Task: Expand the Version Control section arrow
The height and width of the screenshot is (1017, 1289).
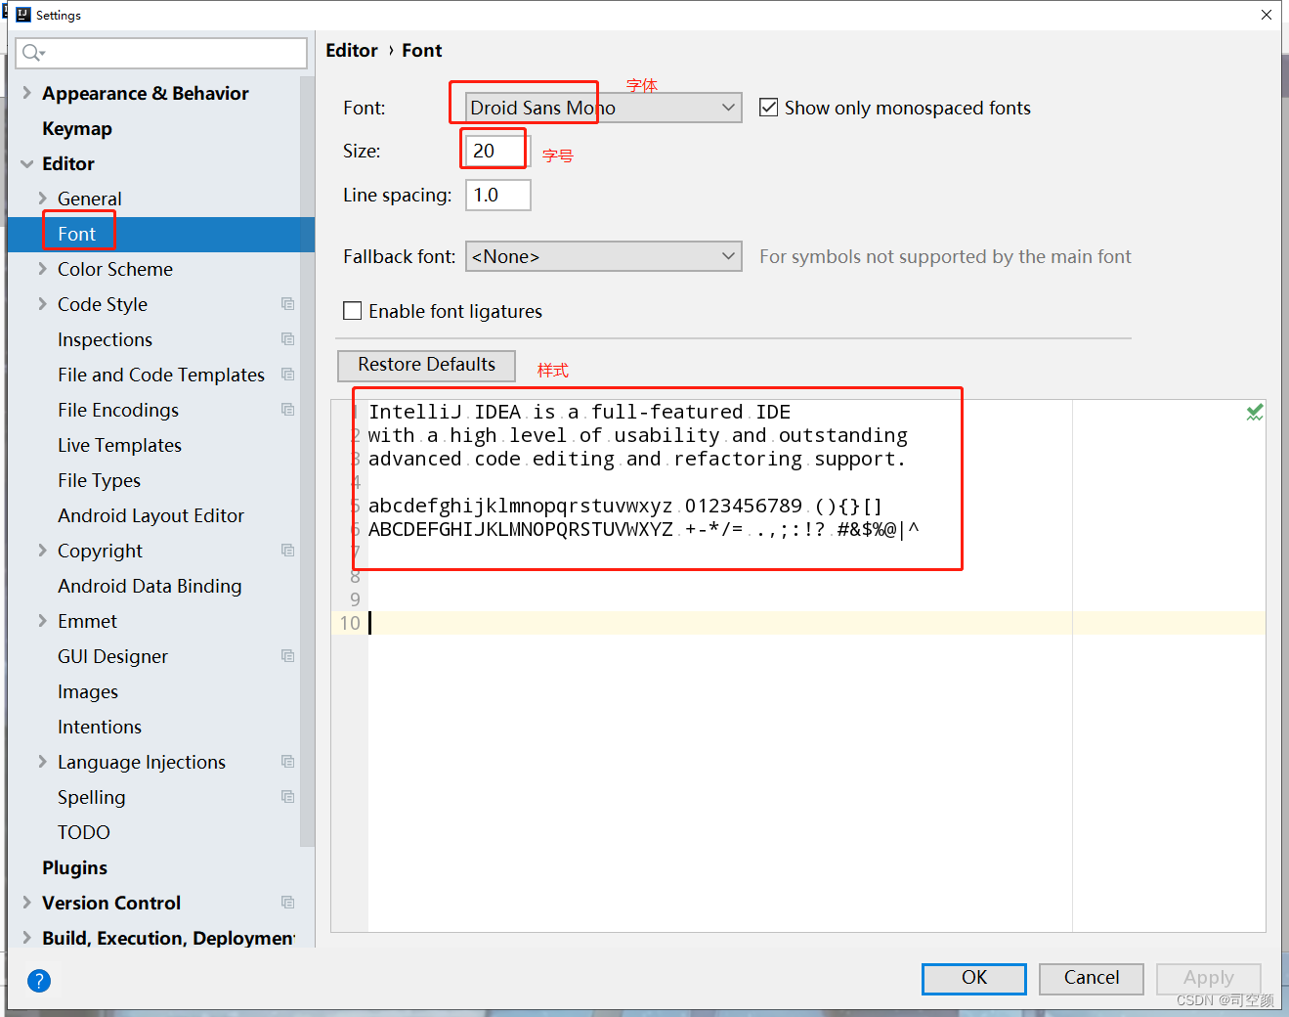Action: pos(26,903)
